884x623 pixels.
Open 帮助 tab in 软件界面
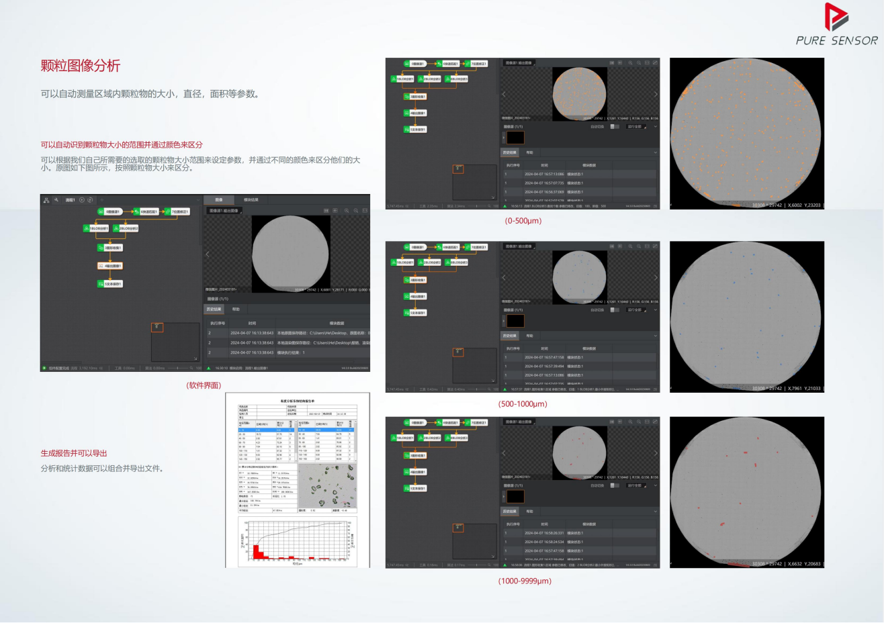236,309
